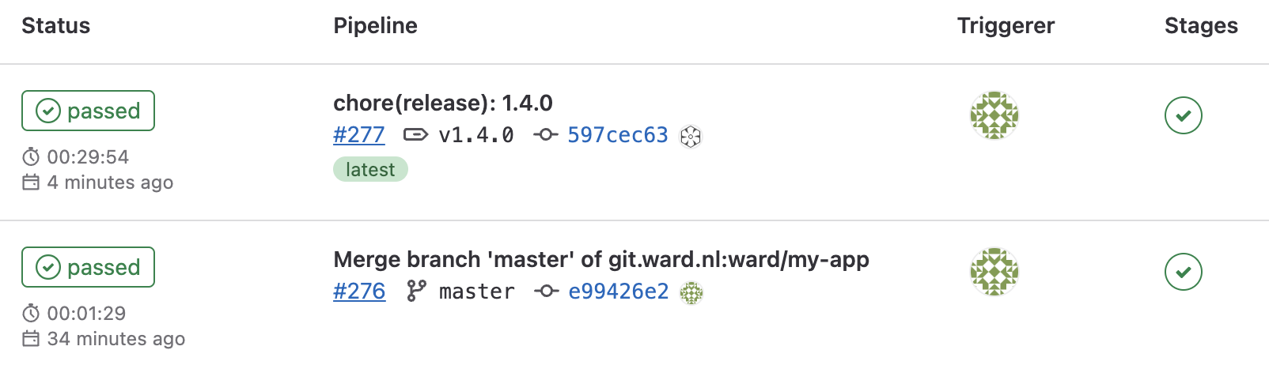Click the tag icon beside v1.4.0

tap(415, 135)
